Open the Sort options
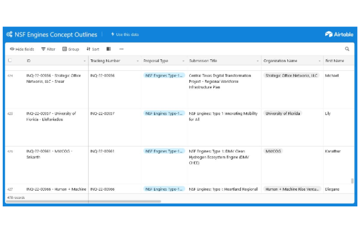Viewport: 359px width, 232px height. 93,49
